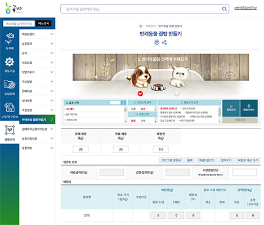Click the beige 배합상태 button

[x=240, y=120]
